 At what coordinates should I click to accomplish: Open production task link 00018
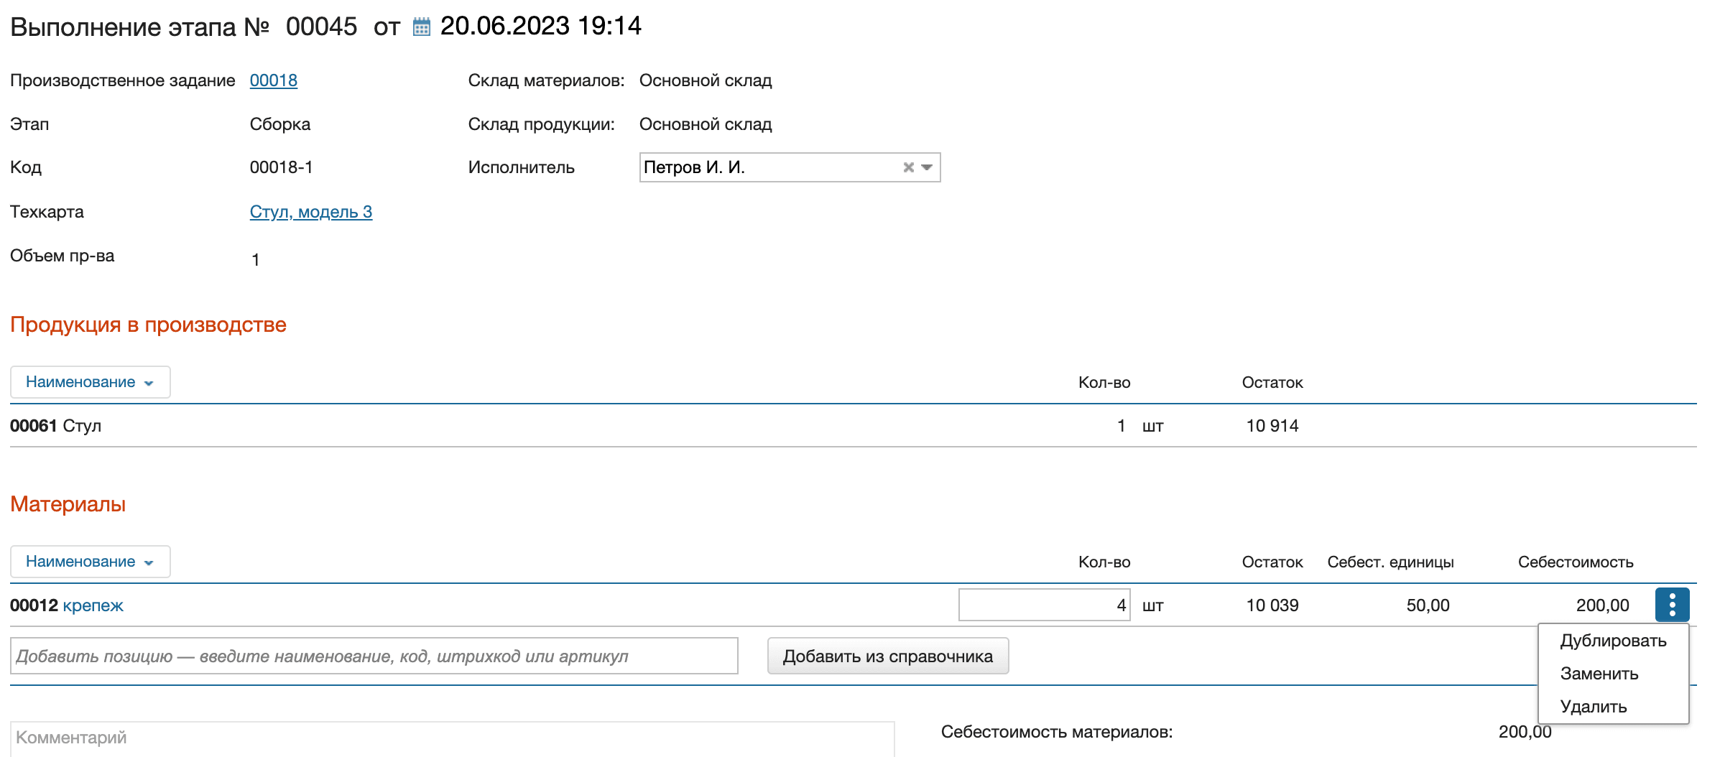coord(273,80)
